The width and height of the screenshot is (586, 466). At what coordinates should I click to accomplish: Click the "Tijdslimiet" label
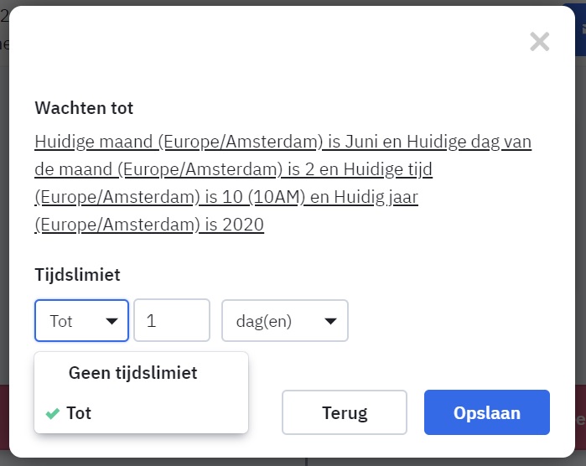pos(77,275)
